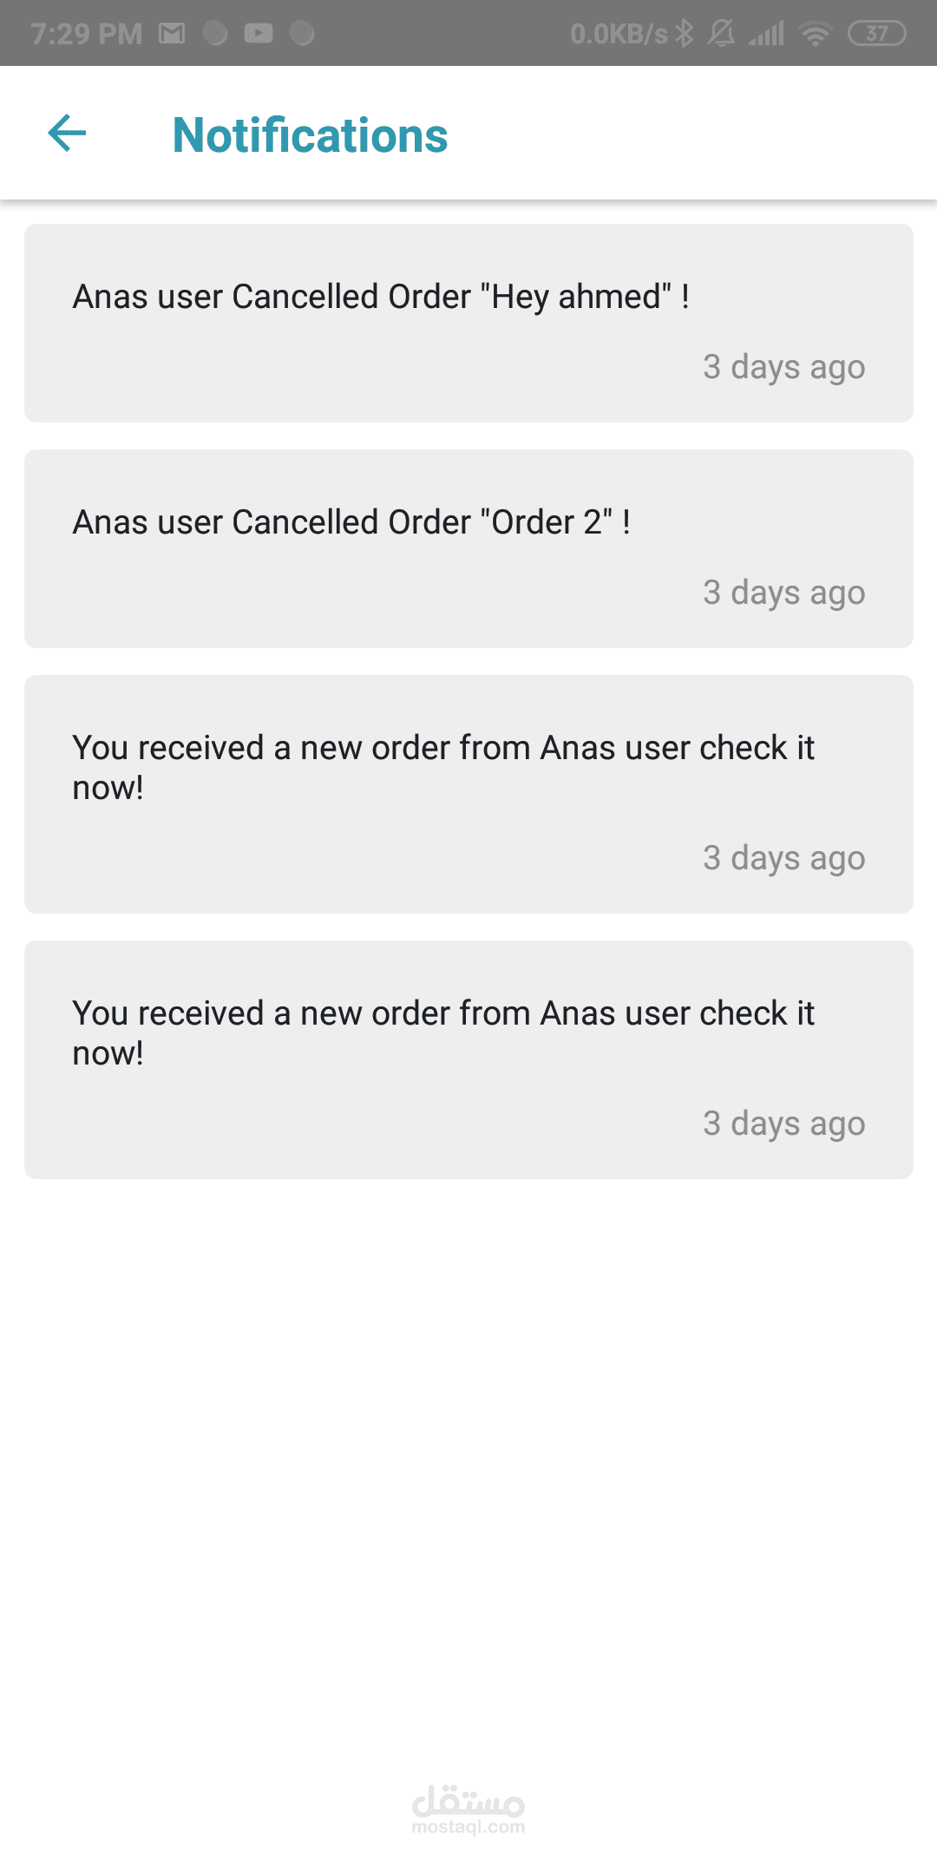Tap the Notifications page title
937x1874 pixels.
(310, 135)
